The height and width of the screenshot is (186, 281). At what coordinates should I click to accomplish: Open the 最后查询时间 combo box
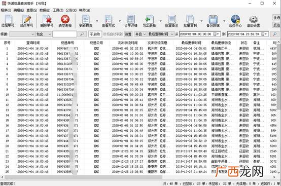point(161,34)
